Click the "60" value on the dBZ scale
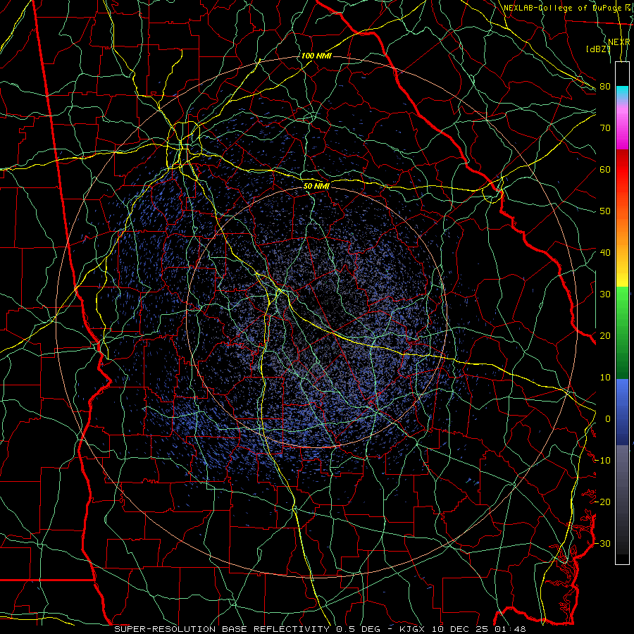Viewport: 634px width, 634px height. [605, 170]
